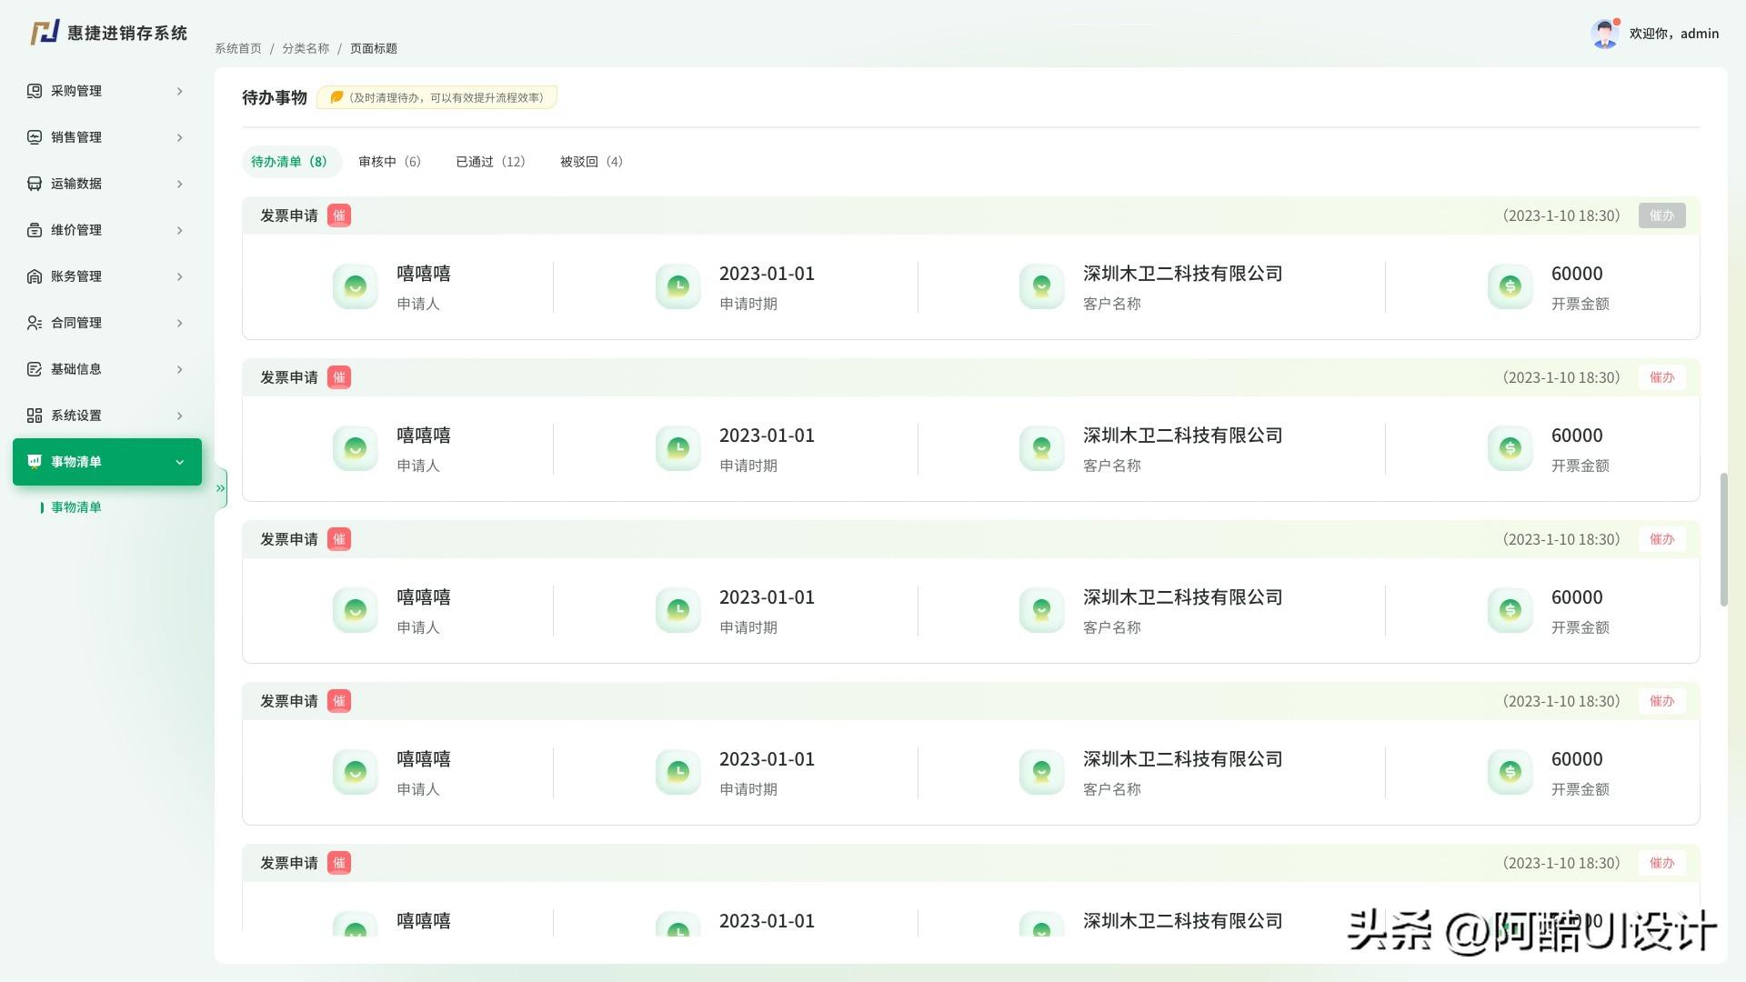Expand the 事物清单 menu chevron
Screen dimensions: 1746x982
(178, 461)
